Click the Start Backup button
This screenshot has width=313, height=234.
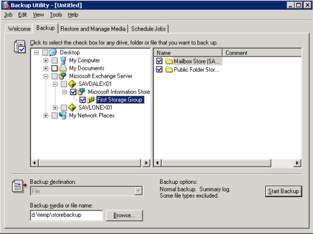point(284,191)
